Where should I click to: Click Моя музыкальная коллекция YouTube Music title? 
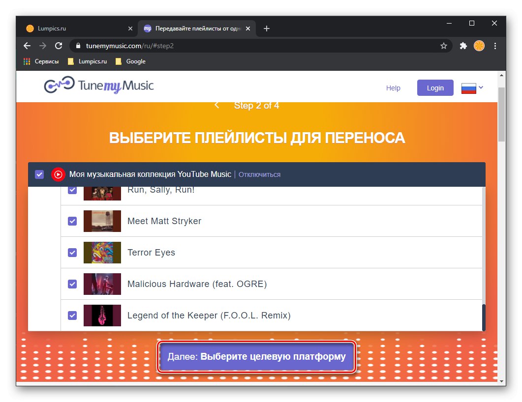tap(150, 174)
